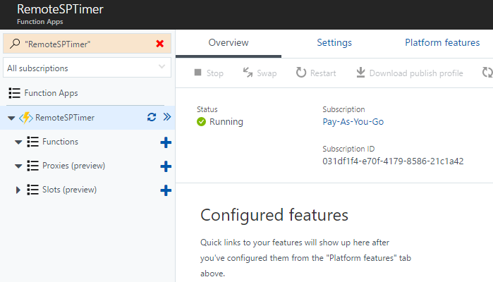Click the Swap arrows icon
The height and width of the screenshot is (282, 493).
[248, 73]
